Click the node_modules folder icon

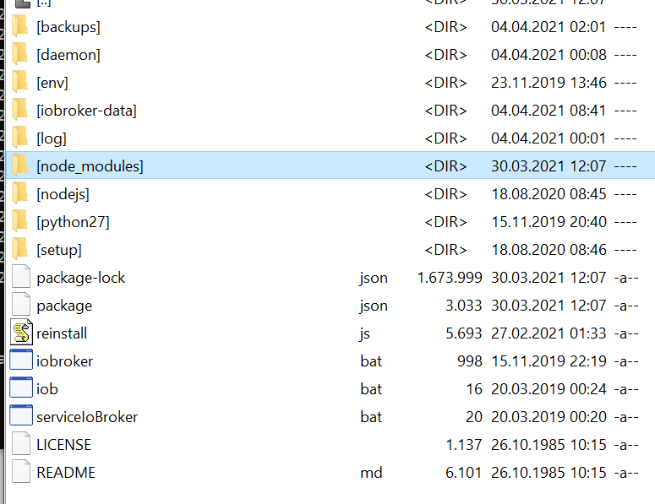pos(19,166)
